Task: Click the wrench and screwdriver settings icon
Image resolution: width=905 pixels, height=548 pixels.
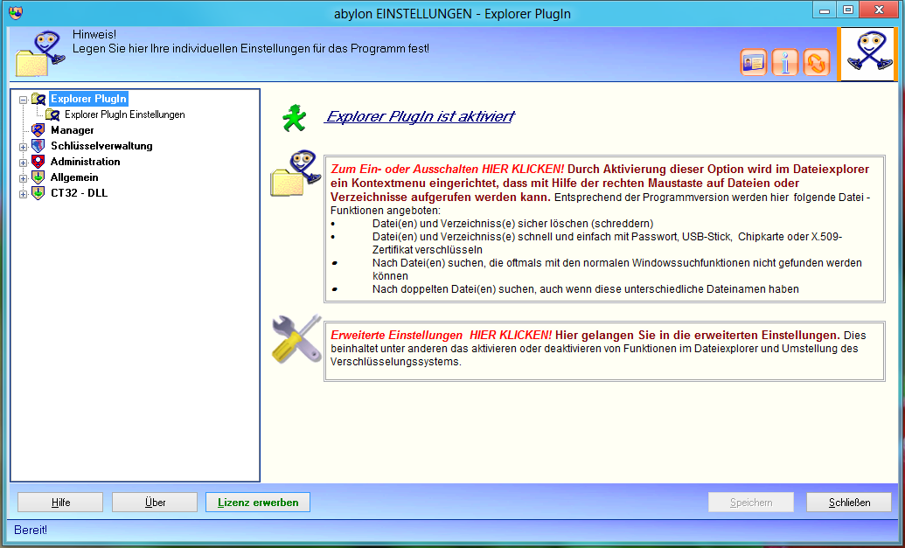Action: pyautogui.click(x=296, y=339)
